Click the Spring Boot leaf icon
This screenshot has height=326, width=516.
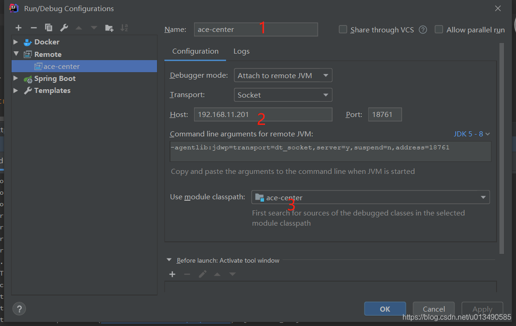[28, 79]
